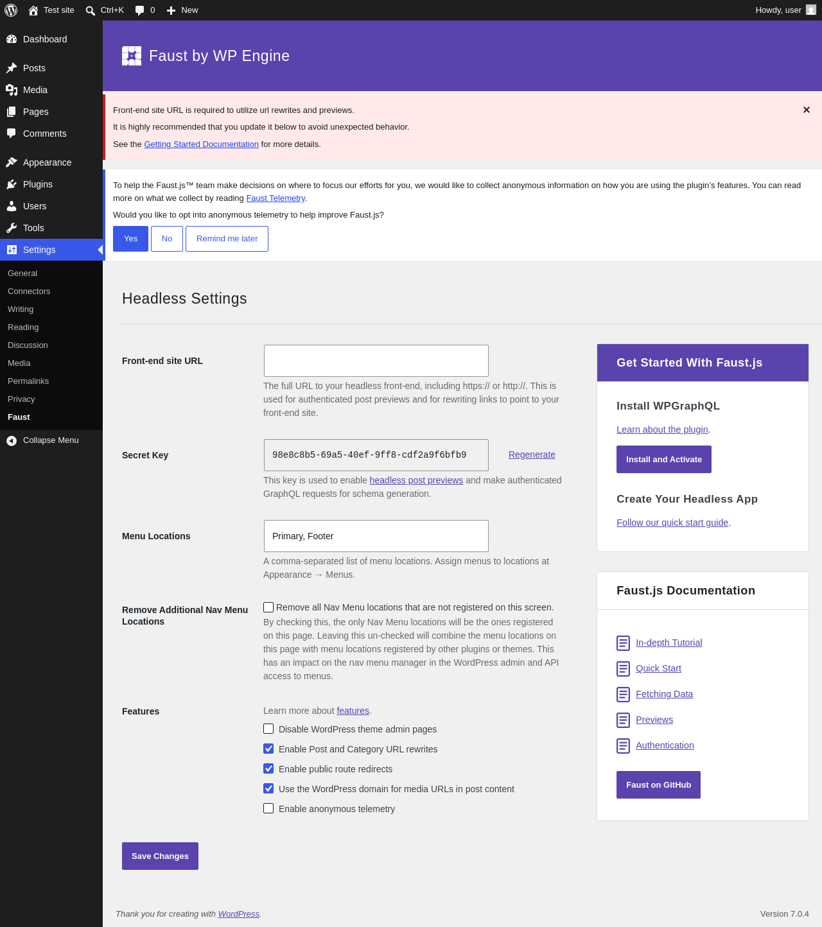Click the Ctrl+K search magnifier icon
The height and width of the screenshot is (927, 822).
pyautogui.click(x=91, y=10)
